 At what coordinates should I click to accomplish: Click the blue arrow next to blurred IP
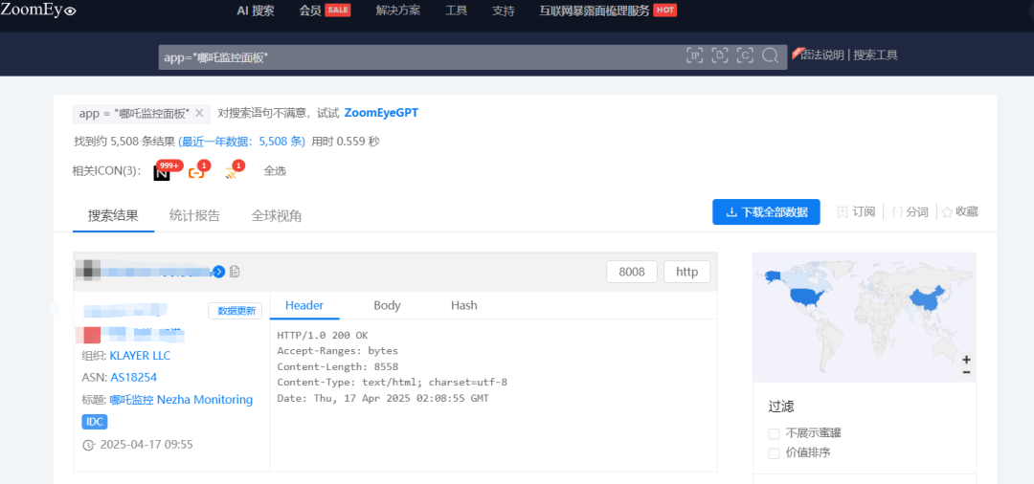pos(219,272)
